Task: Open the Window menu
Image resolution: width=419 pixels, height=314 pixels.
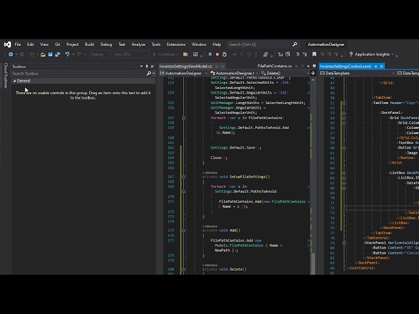Action: (199, 44)
